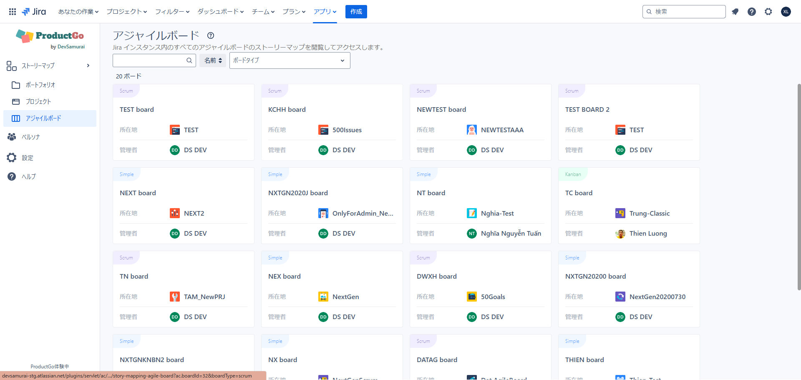Click the ProductGo logo
This screenshot has height=380, width=801.
(x=50, y=39)
